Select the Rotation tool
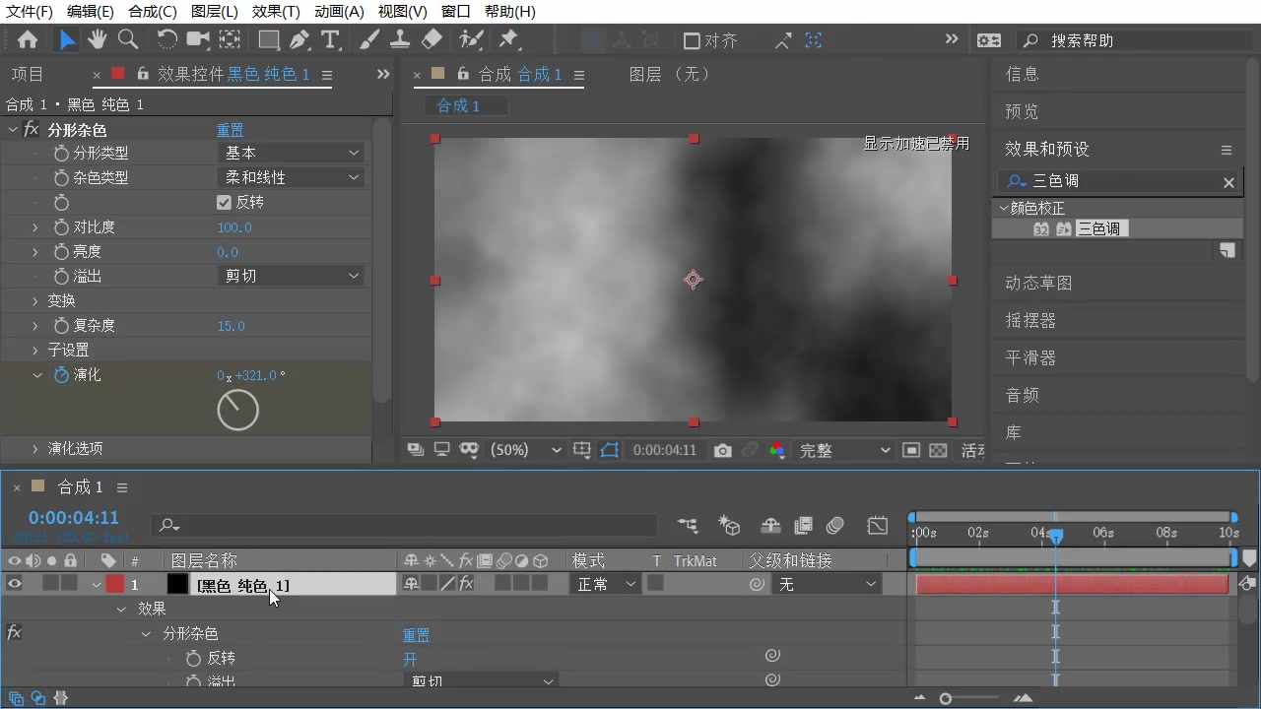 [x=166, y=39]
